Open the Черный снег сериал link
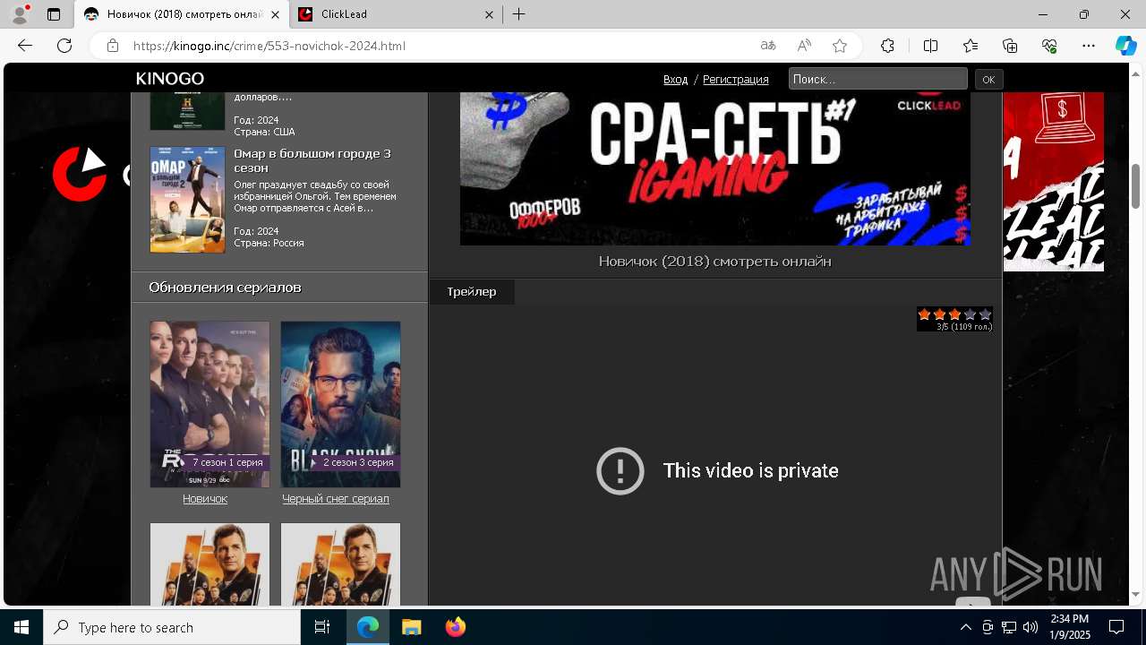 (x=336, y=499)
